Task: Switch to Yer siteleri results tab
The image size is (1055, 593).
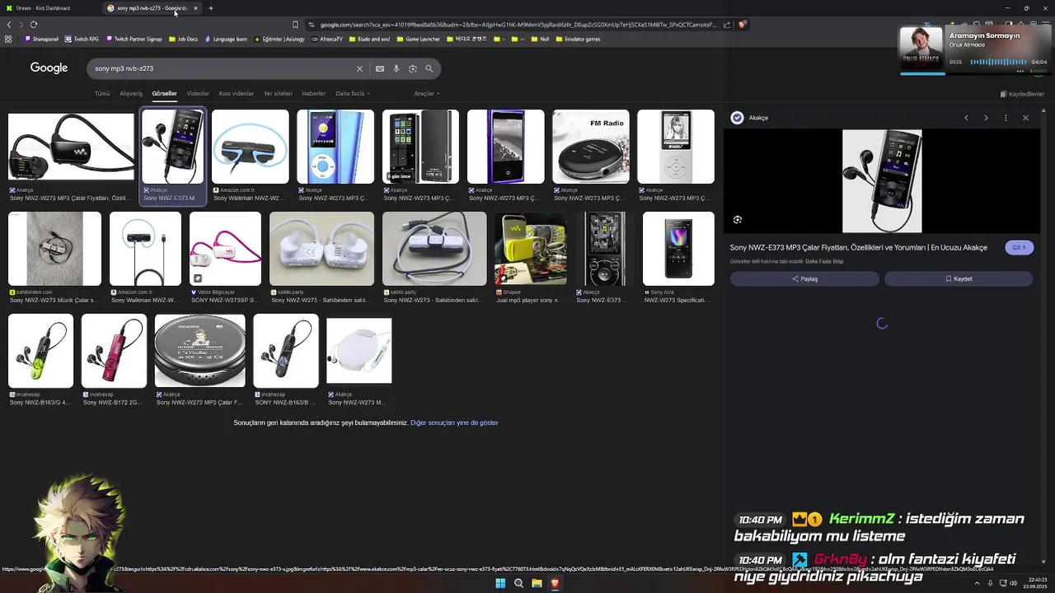Action: click(278, 93)
